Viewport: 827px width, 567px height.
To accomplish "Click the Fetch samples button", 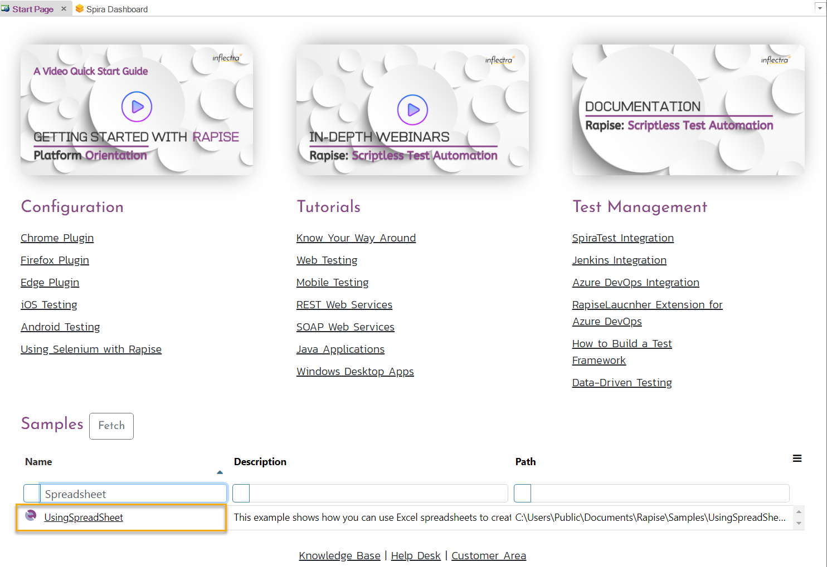I will point(111,426).
